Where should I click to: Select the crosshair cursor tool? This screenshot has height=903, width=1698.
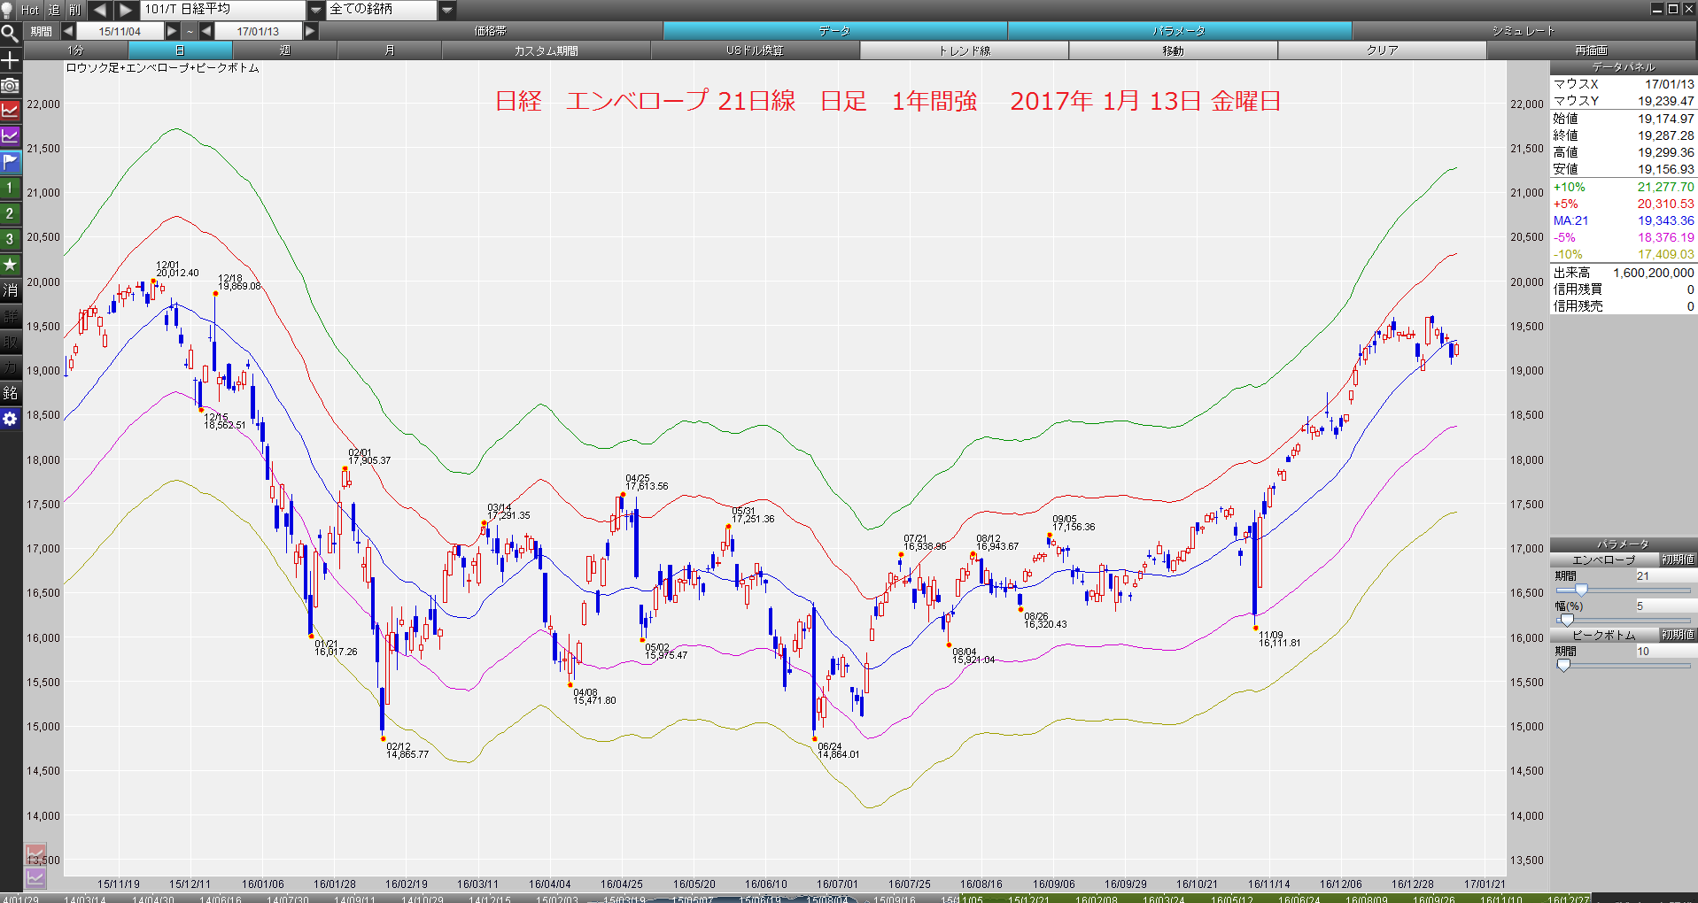click(x=10, y=59)
